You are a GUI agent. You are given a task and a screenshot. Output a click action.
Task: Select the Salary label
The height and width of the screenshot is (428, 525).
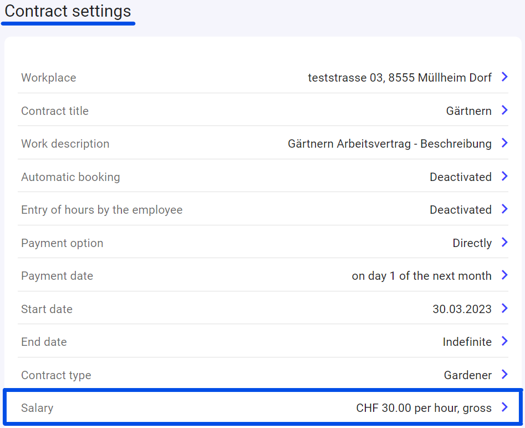click(x=37, y=408)
